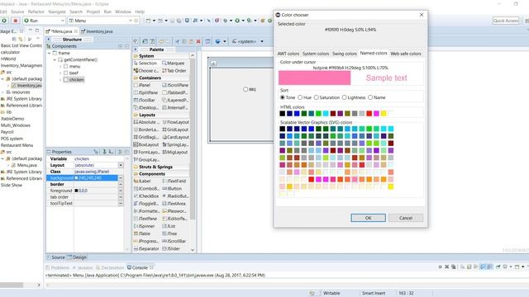Viewport: 529px width, 297px height.
Task: Open the <system> look-and-feel dropdown
Action: pyautogui.click(x=262, y=41)
